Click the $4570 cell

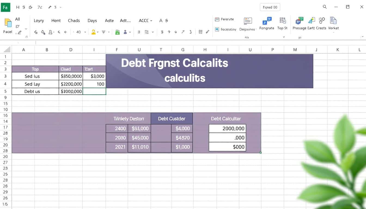[x=182, y=138]
